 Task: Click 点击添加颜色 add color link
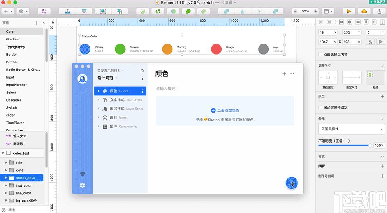tap(225, 110)
